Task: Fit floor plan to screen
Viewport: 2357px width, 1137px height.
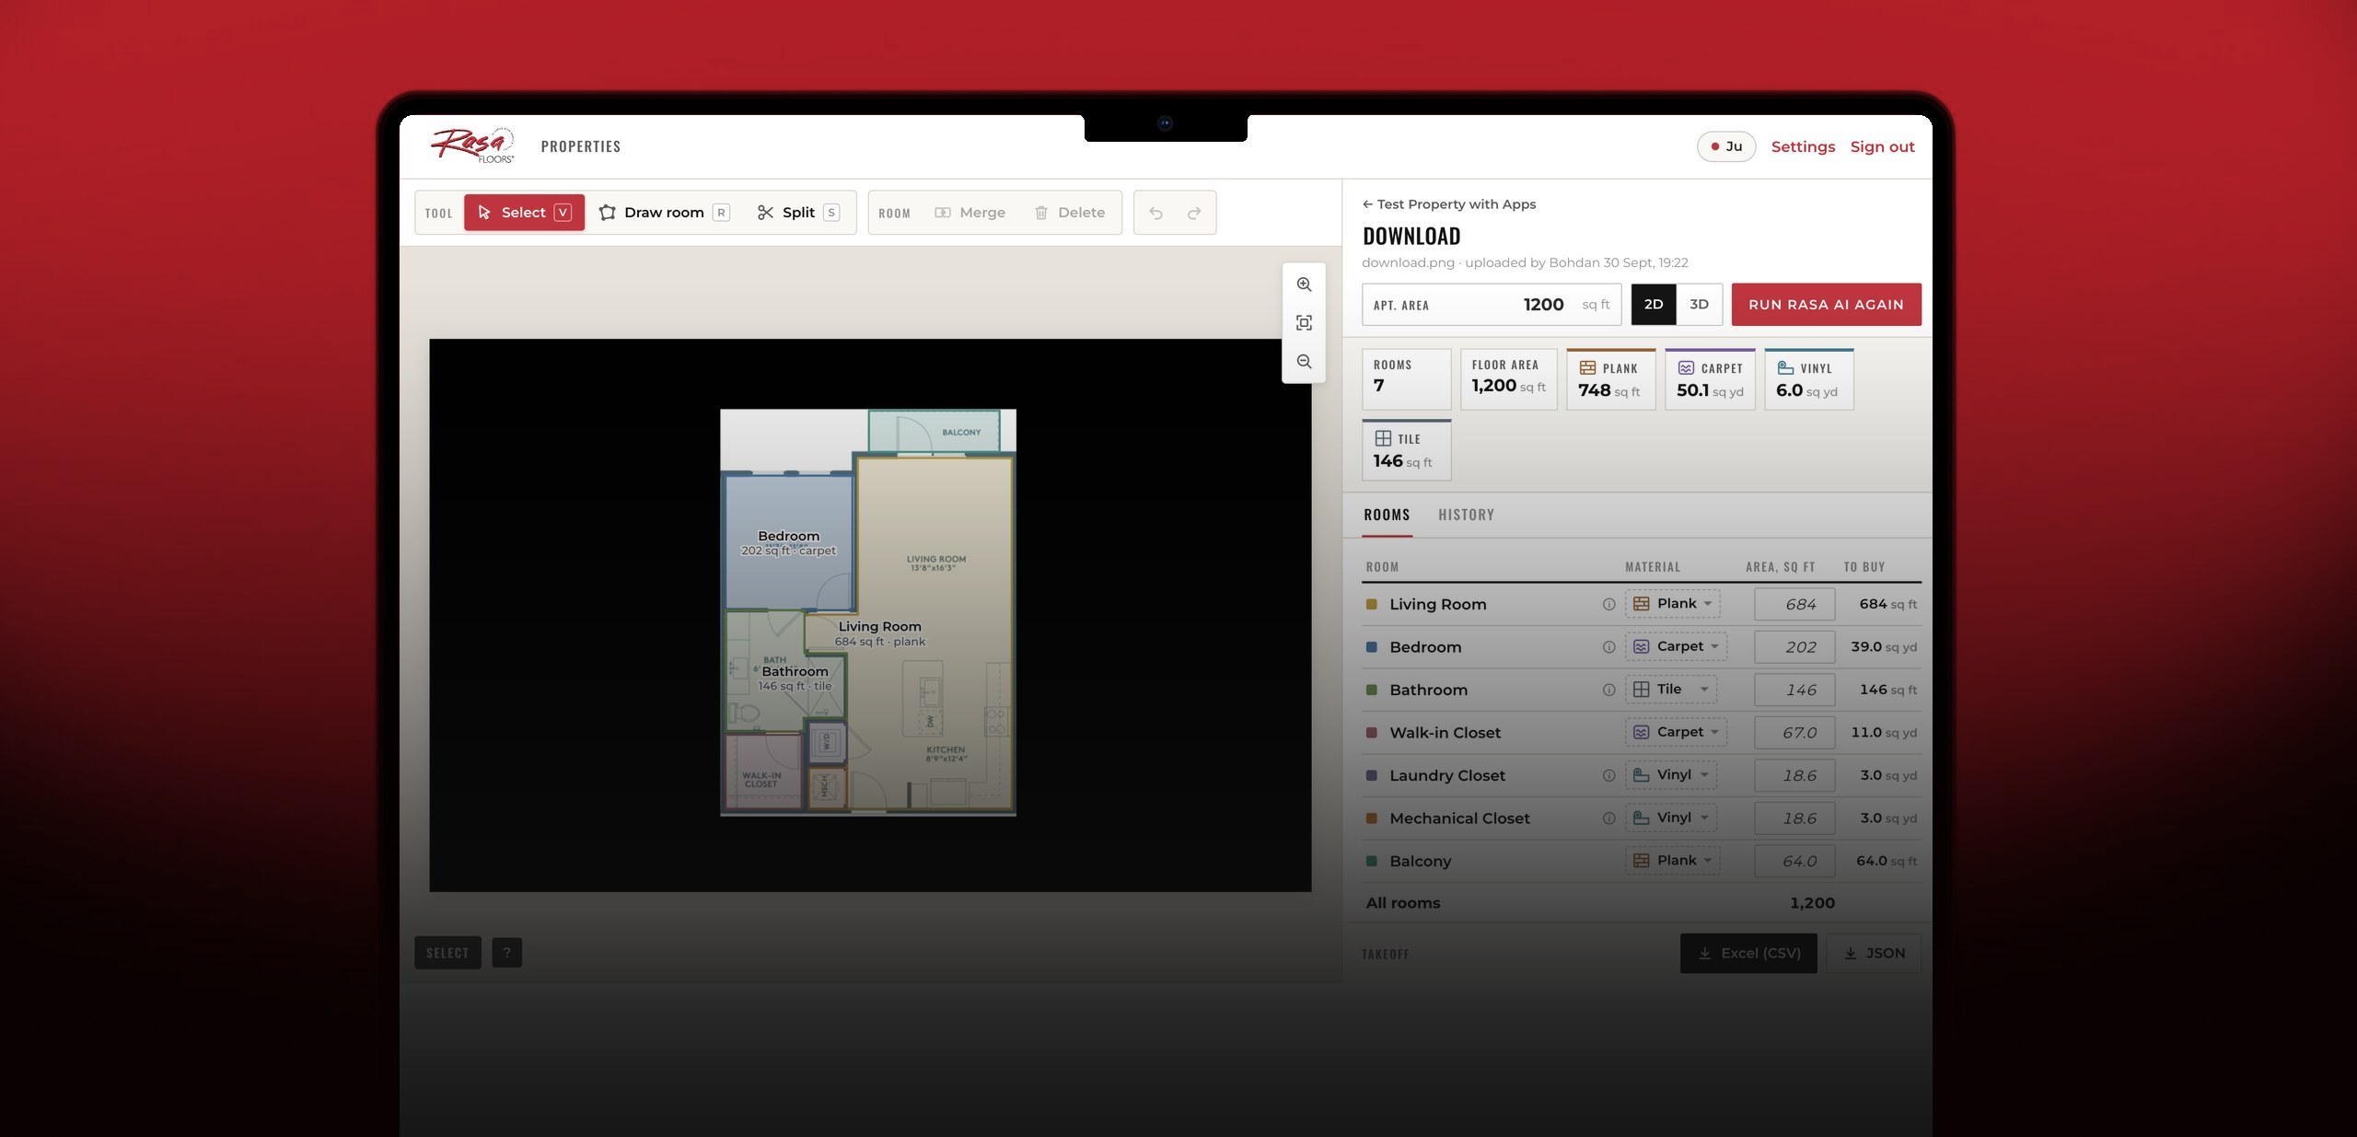Action: [x=1304, y=323]
